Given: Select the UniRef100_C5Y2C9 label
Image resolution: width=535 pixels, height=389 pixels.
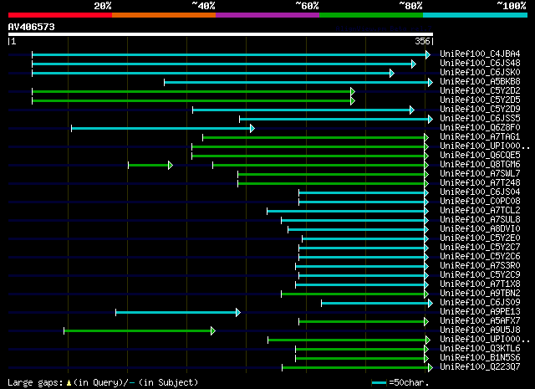Looking at the screenshot, I should click(480, 275).
